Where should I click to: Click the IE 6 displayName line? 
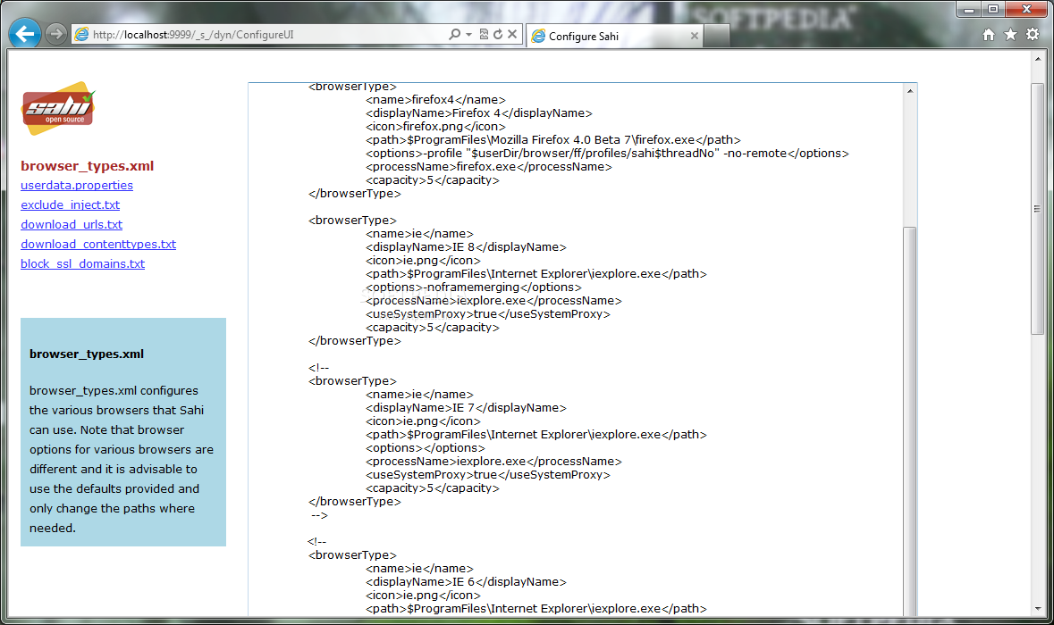466,582
